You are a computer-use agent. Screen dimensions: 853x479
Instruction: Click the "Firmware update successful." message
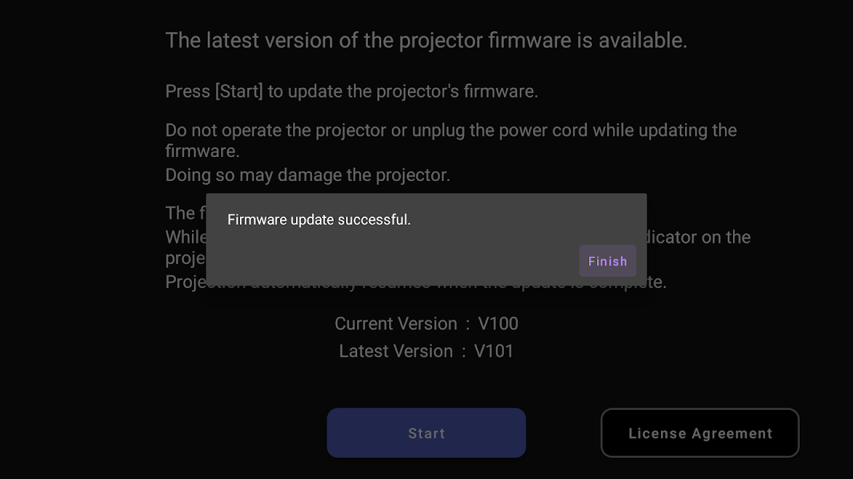coord(319,220)
